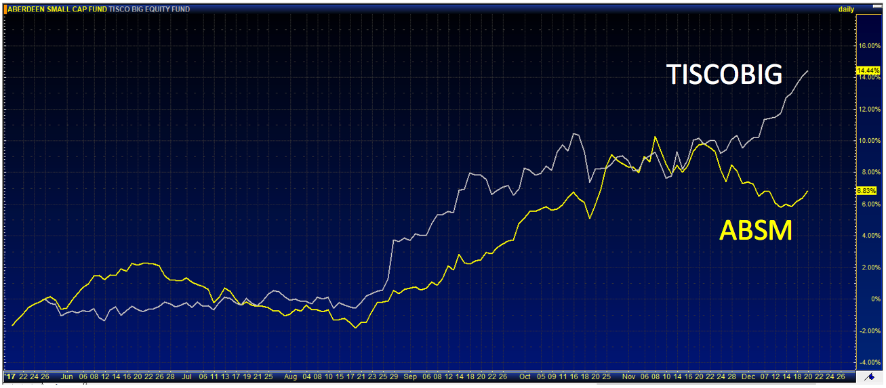Viewport: 886px width, 388px height.
Task: Click the 6.83% yellow ABSM value tag
Action: [868, 191]
